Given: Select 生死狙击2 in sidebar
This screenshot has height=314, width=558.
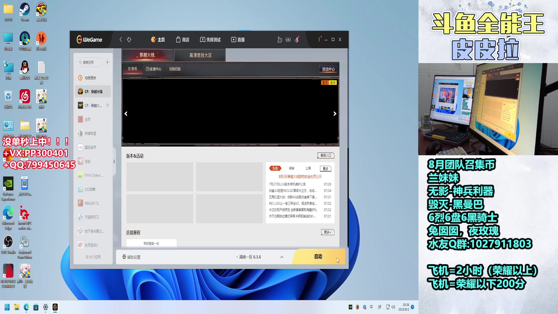Looking at the screenshot, I should tap(93, 245).
